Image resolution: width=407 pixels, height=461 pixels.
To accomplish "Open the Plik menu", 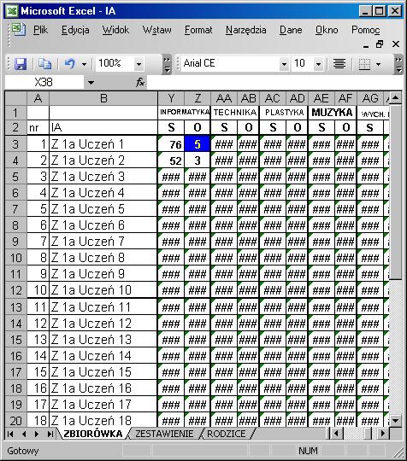I will pos(40,30).
